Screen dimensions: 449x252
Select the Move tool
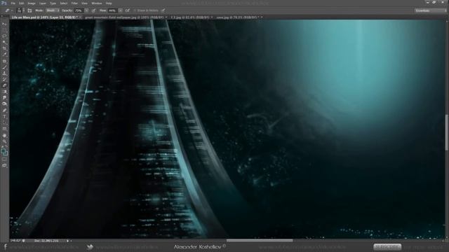[x=4, y=24]
